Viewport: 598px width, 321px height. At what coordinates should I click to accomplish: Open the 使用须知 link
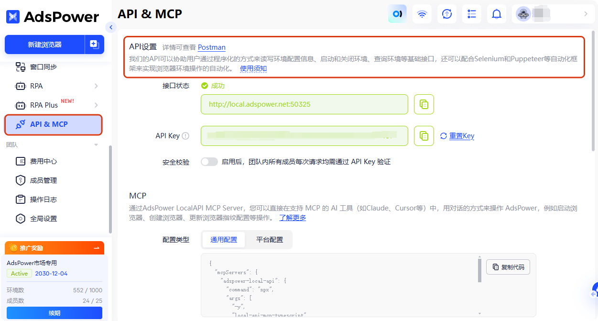click(253, 68)
